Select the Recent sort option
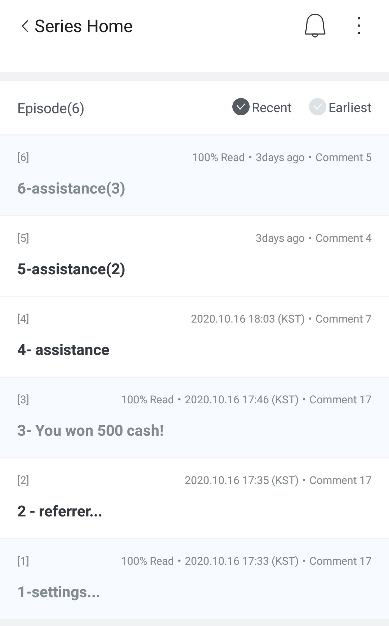Screen dimensions: 389x626 coord(271,107)
